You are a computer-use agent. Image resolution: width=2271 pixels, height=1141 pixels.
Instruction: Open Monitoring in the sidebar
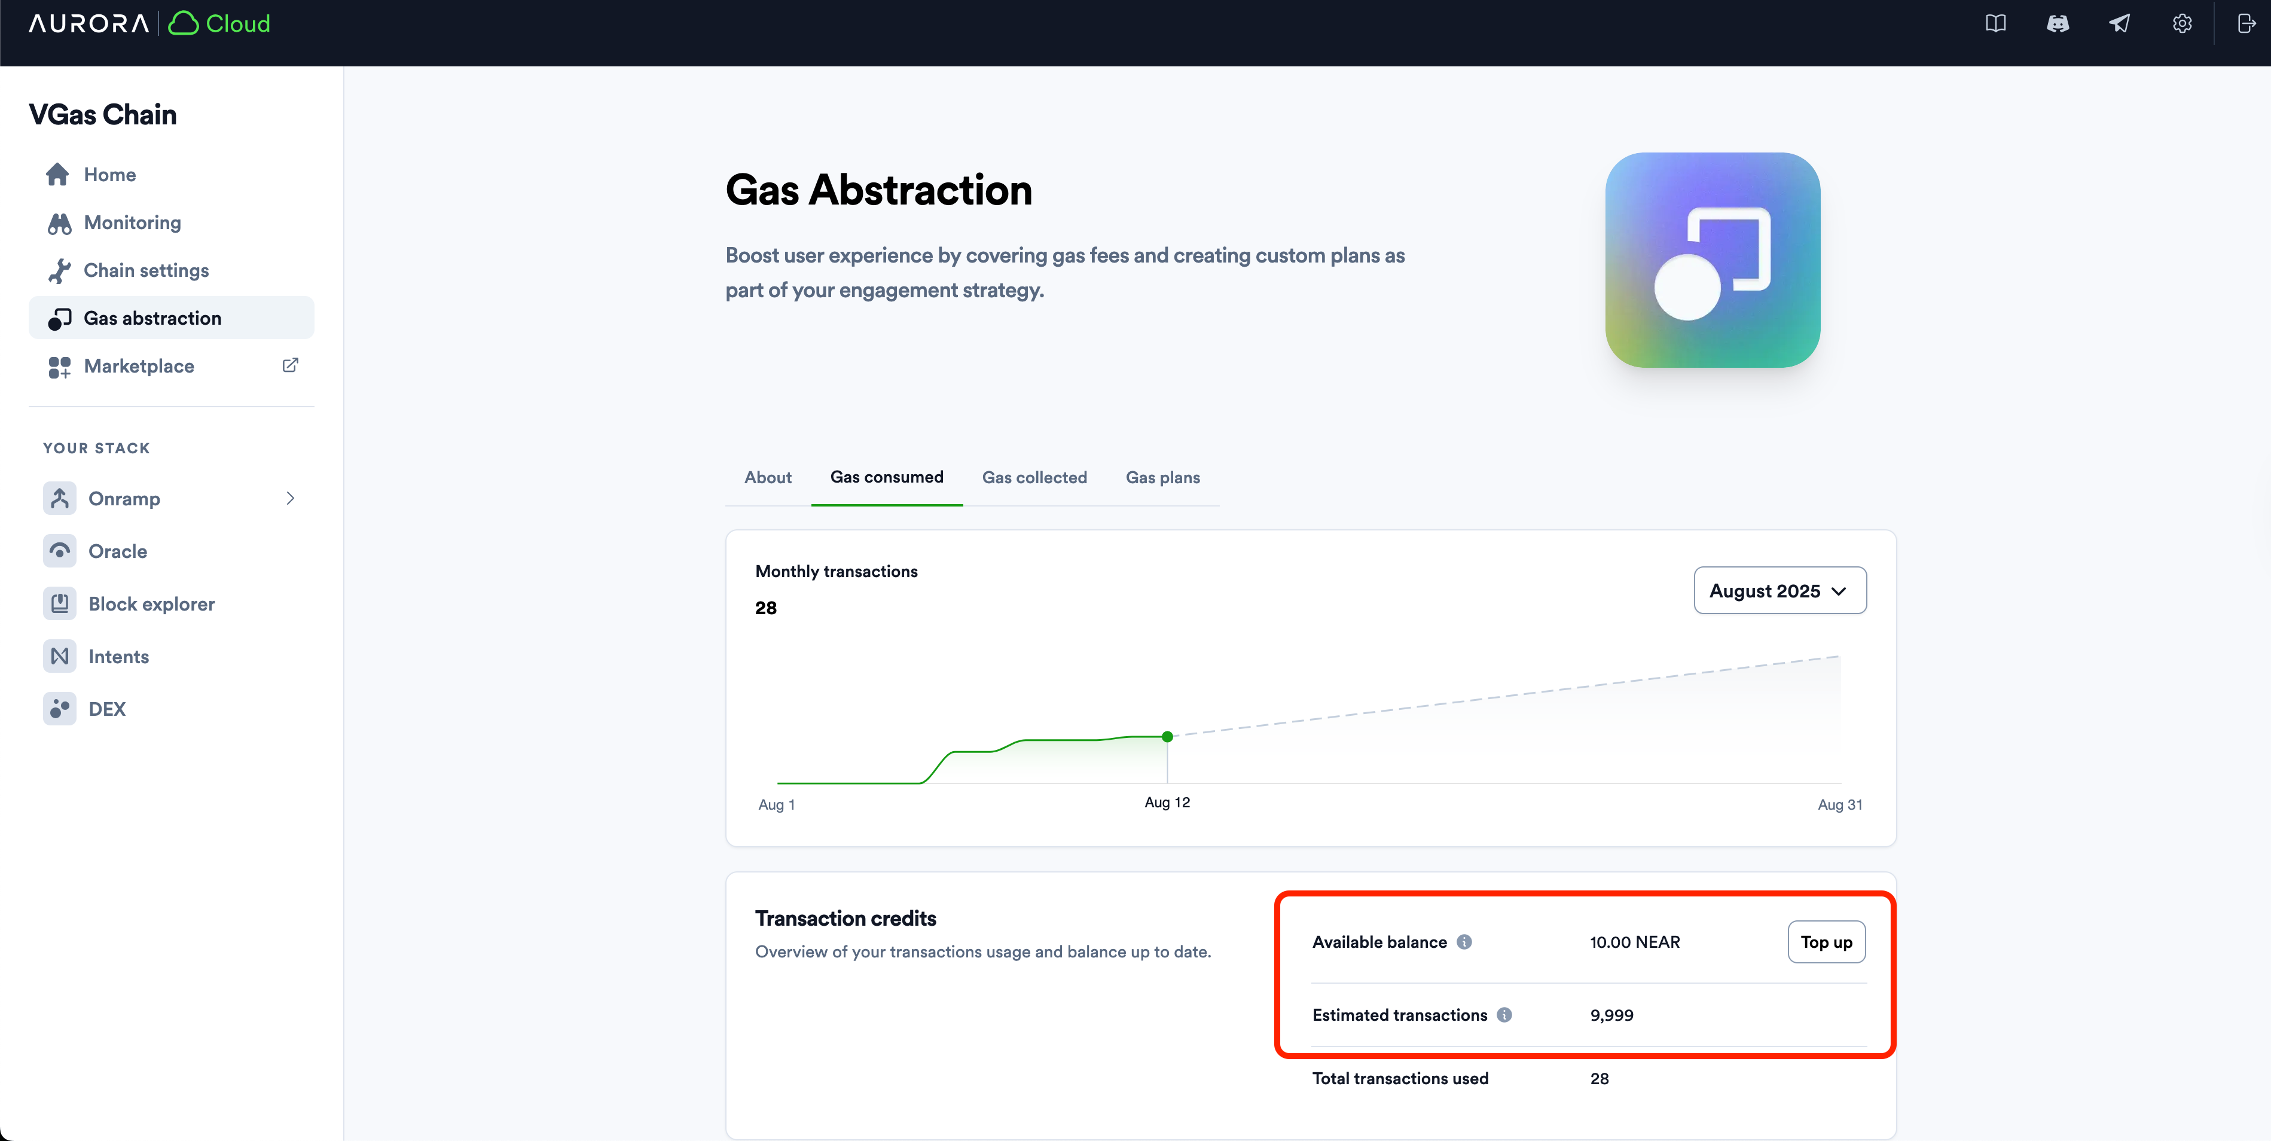(132, 223)
